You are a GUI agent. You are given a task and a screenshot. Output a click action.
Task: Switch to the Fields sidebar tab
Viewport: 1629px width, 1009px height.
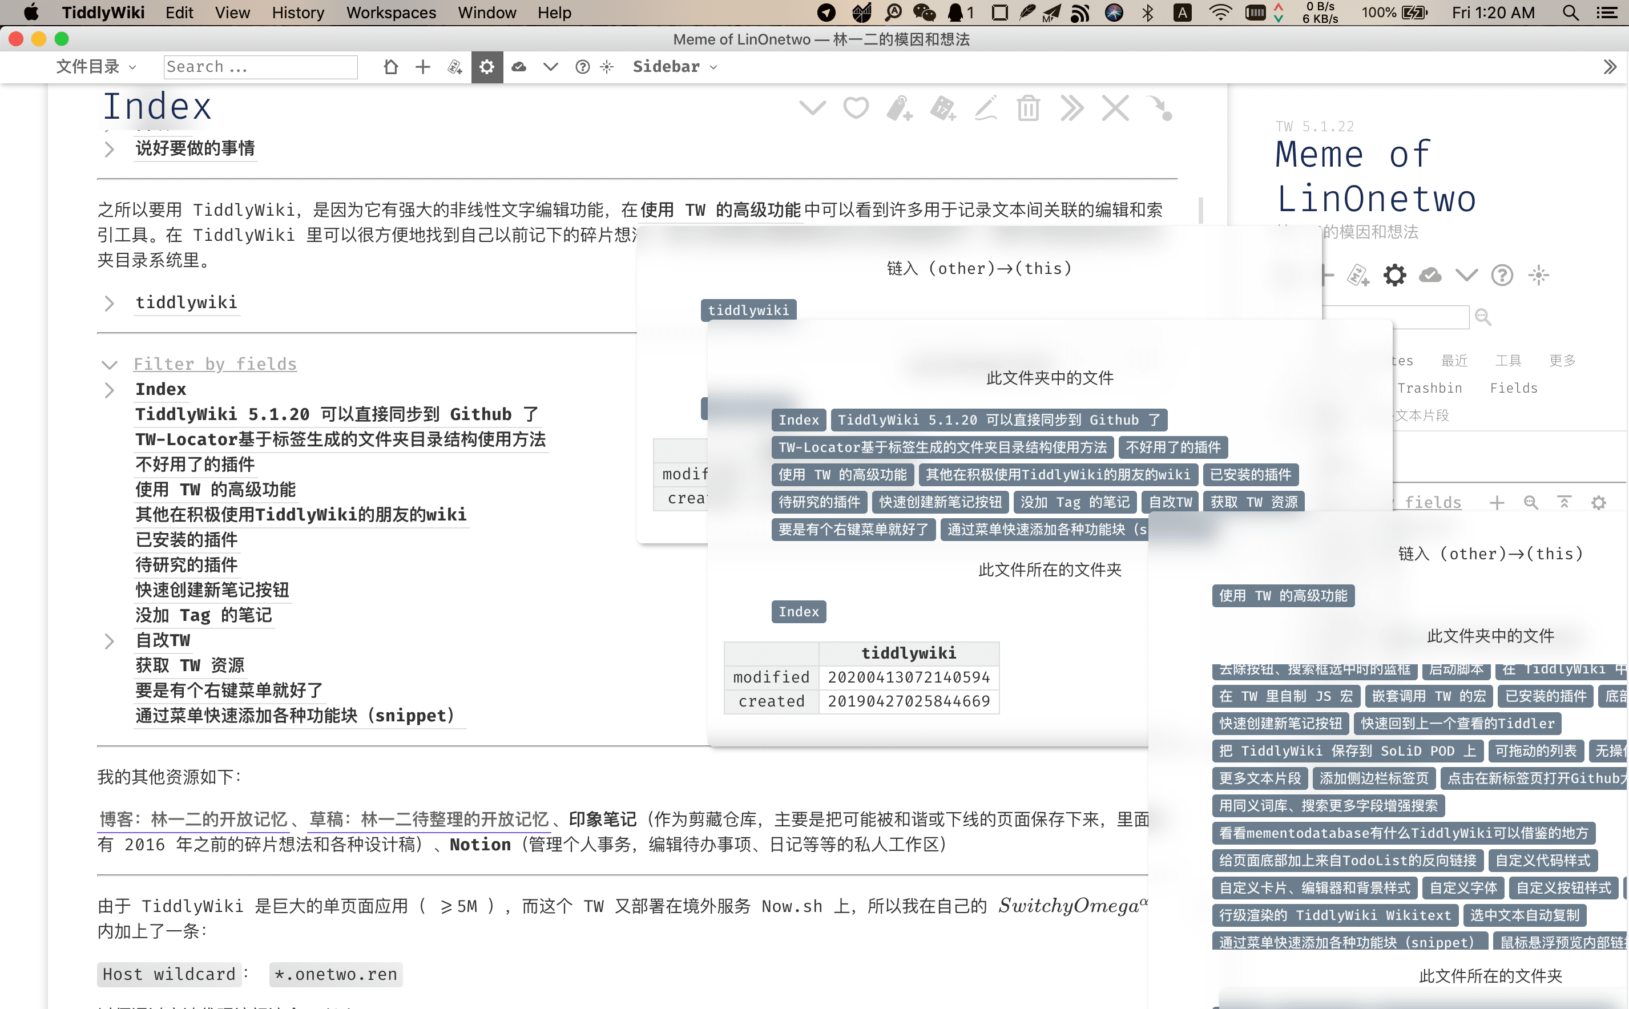coord(1514,388)
